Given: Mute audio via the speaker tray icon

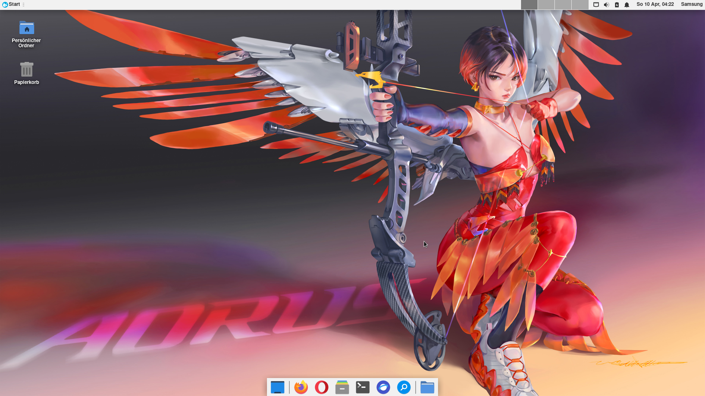Looking at the screenshot, I should click(x=607, y=5).
